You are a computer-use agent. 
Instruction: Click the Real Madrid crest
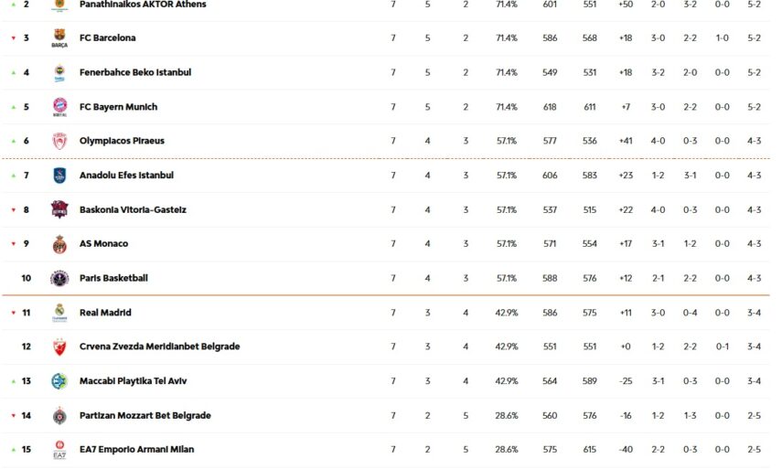[59, 313]
